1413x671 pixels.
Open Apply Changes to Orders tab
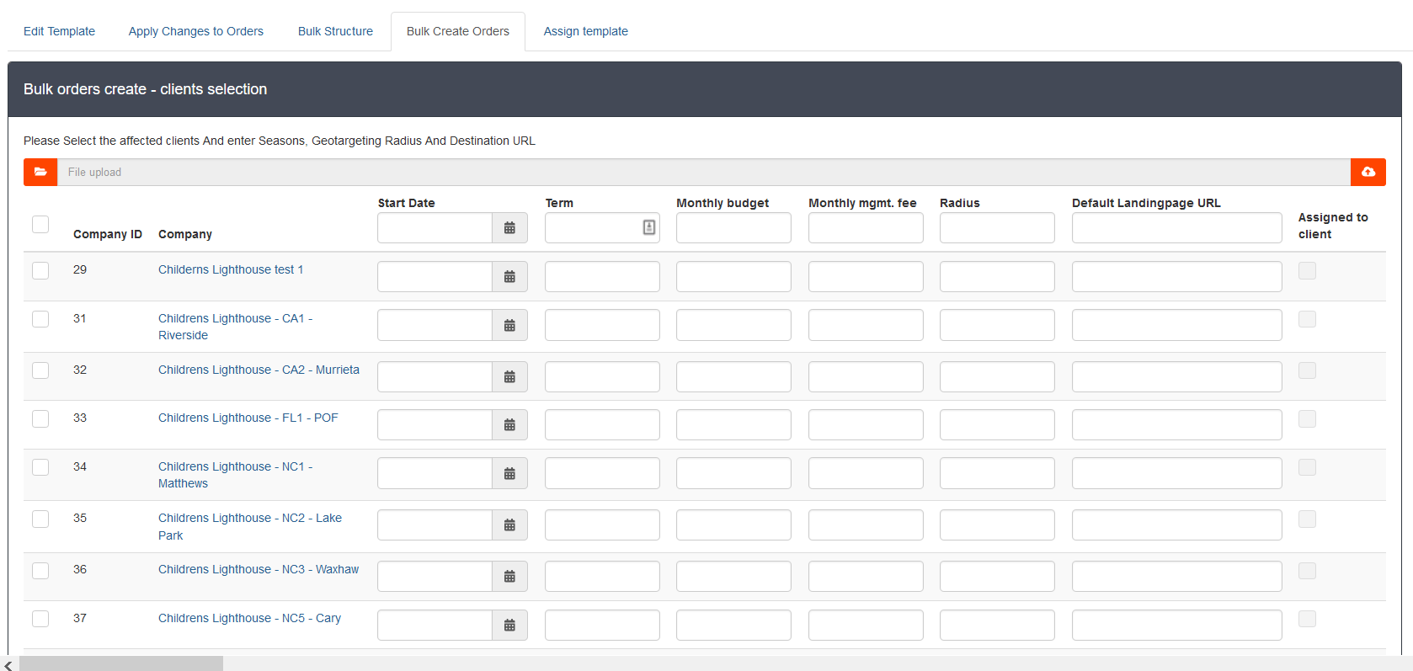[196, 31]
